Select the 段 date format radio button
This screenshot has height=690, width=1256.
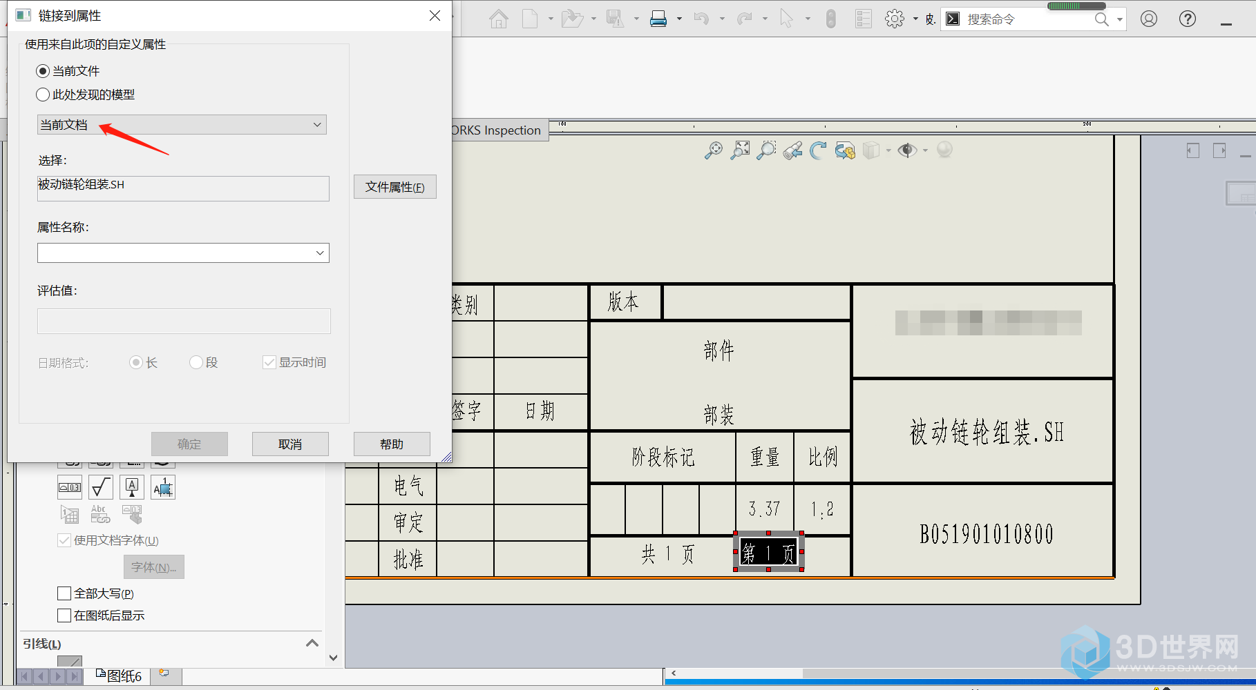[x=196, y=362]
